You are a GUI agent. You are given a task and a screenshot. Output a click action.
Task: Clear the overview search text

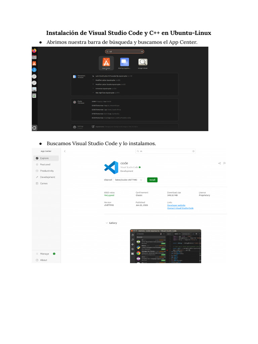[x=142, y=51]
